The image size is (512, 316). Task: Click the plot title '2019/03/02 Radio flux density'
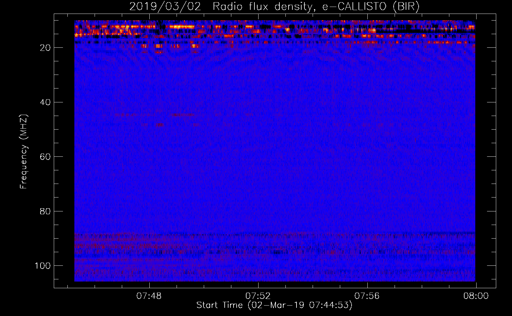click(274, 6)
